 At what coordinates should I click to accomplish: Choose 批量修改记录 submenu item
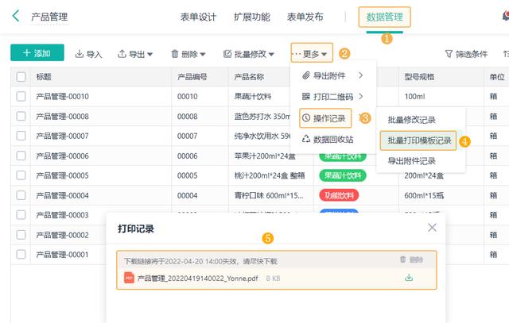pos(411,120)
